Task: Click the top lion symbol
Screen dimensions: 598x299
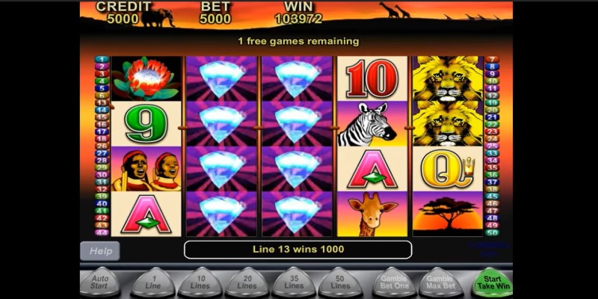Action: [448, 78]
